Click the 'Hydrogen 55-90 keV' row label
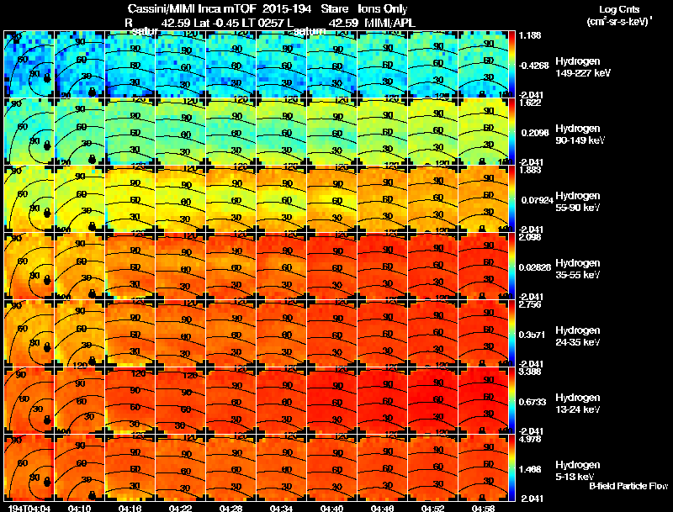673x512 pixels. coord(578,202)
